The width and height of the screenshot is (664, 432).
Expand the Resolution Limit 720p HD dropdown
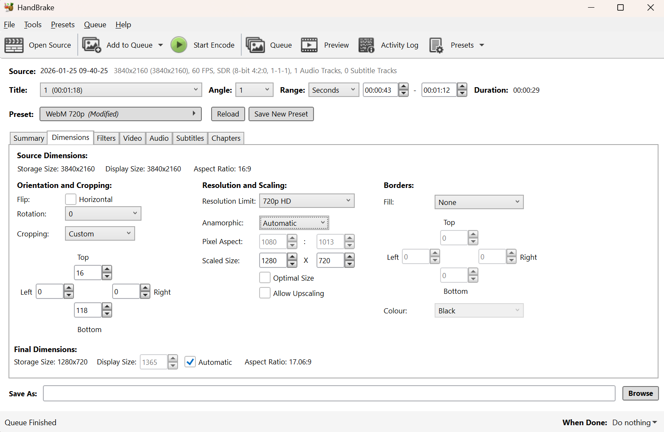306,201
